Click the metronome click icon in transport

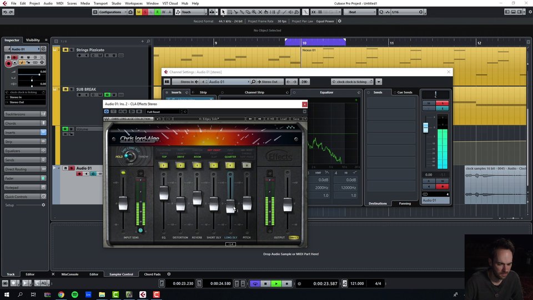point(345,283)
